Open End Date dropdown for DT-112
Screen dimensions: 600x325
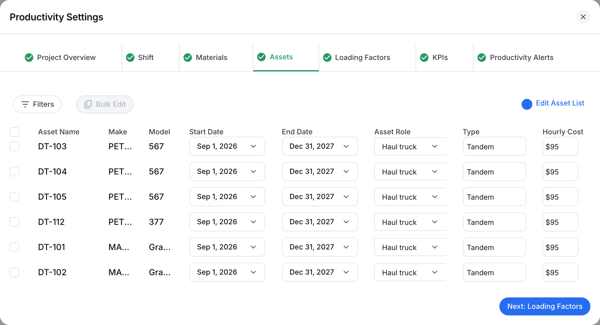click(x=320, y=222)
